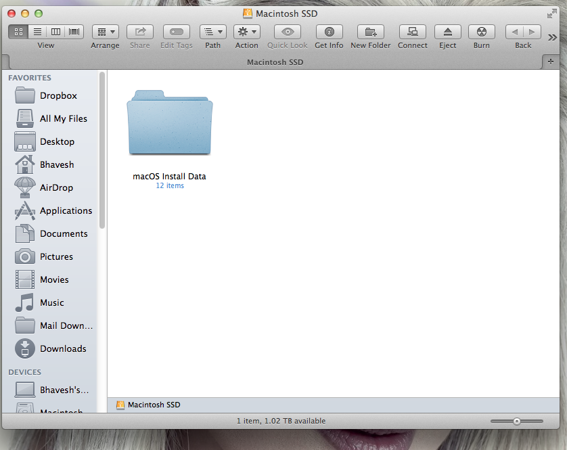Click the Get Info button
567x450 pixels.
[329, 32]
